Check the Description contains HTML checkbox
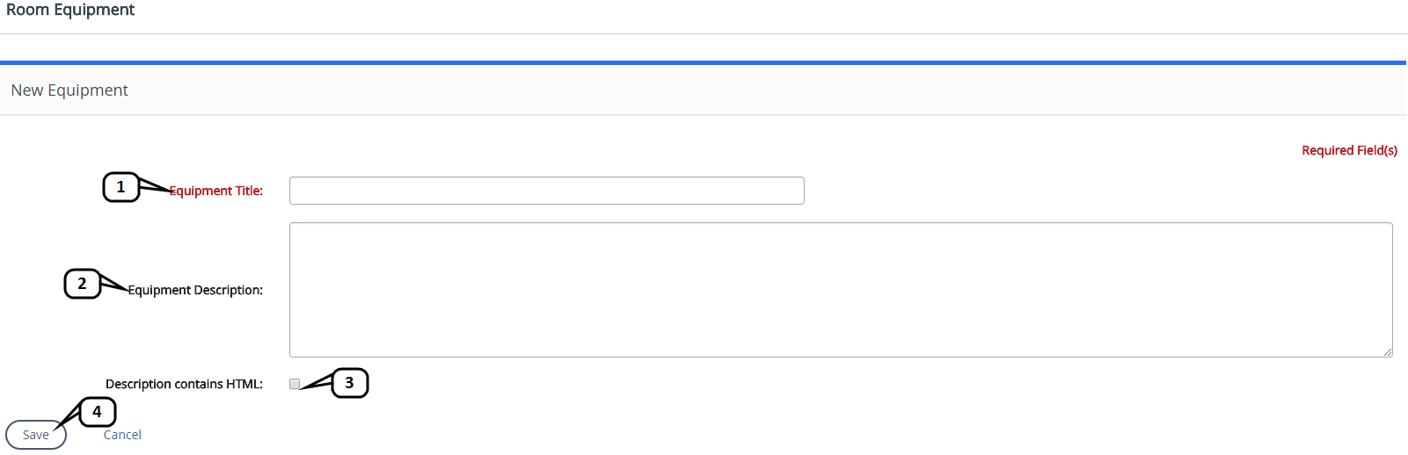The height and width of the screenshot is (455, 1408). tap(295, 384)
